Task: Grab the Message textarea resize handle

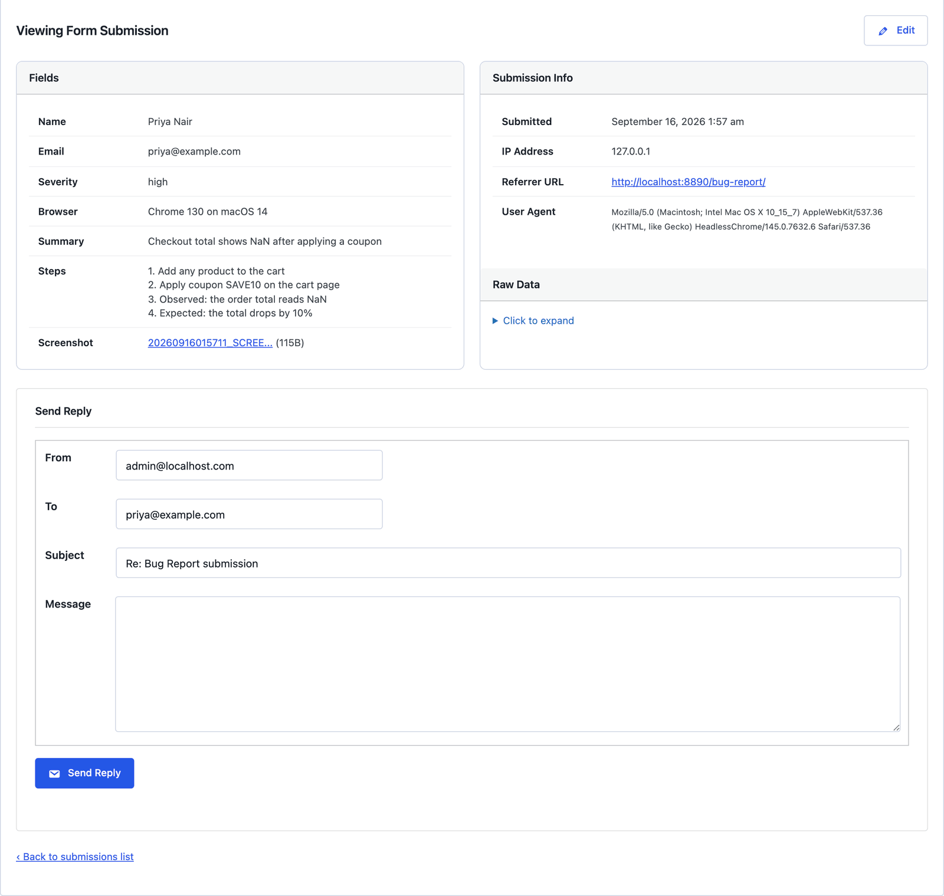Action: coord(896,727)
